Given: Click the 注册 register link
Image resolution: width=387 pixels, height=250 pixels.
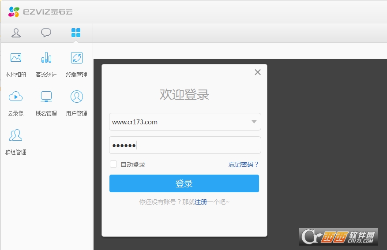Looking at the screenshot, I should click(200, 202).
